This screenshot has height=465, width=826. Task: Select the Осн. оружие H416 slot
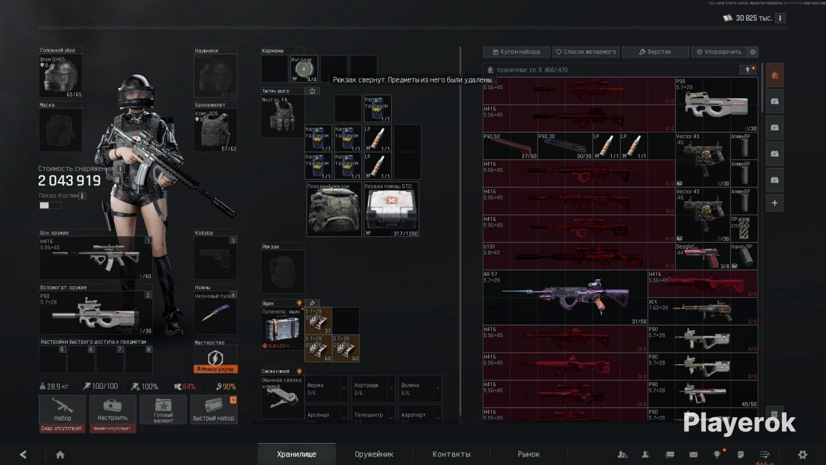click(96, 258)
